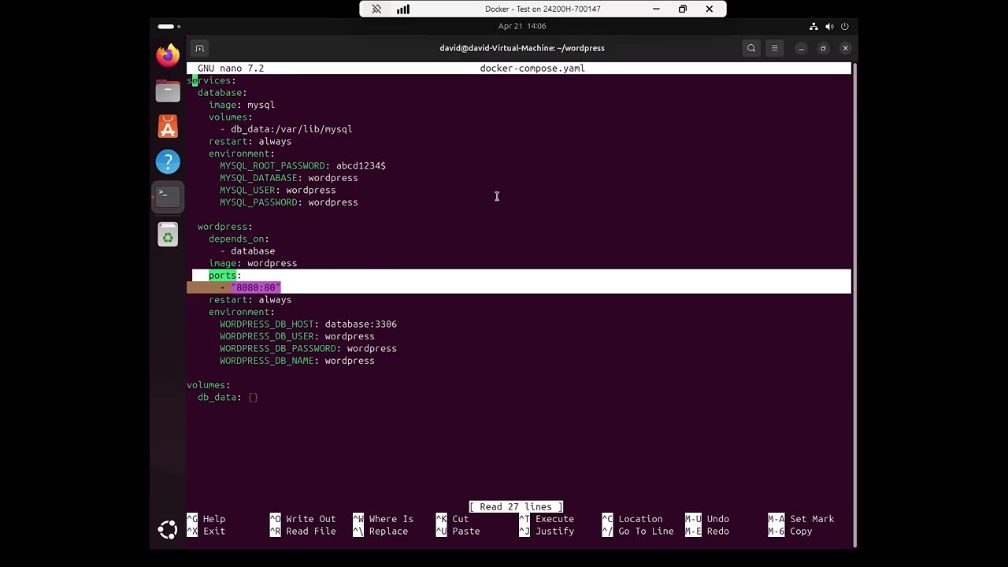Click the ^W Where Is shortcut
1008x567 pixels.
tap(384, 519)
